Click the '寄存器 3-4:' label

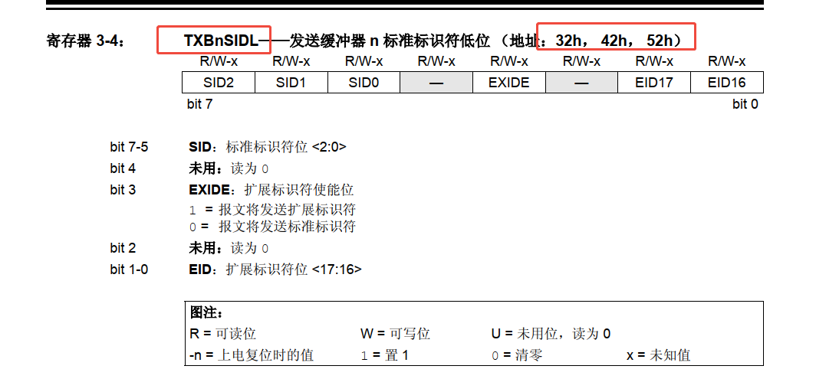(86, 41)
